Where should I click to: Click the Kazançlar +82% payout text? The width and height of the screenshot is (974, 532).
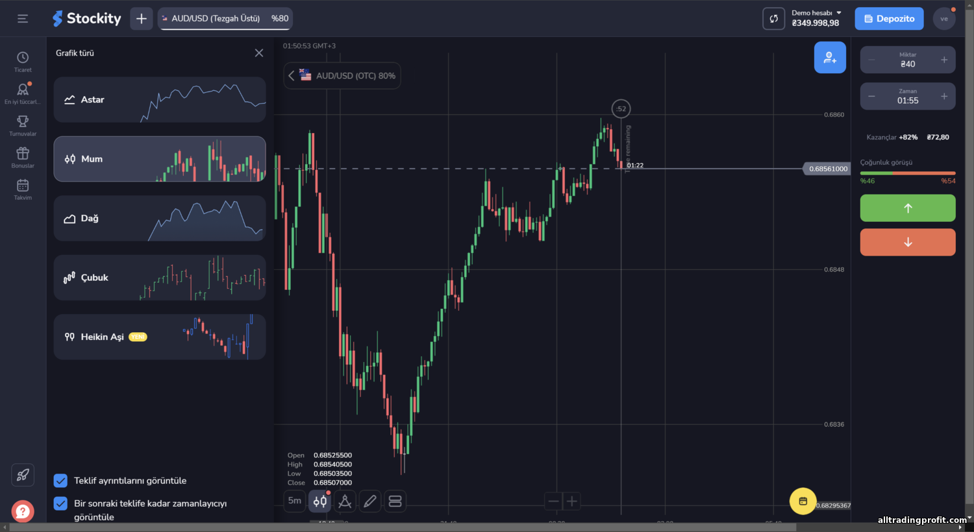tap(892, 138)
